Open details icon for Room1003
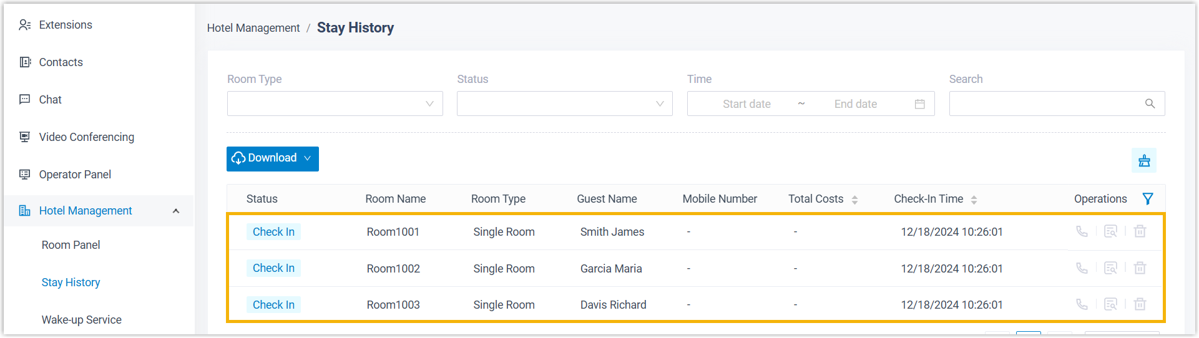 (x=1110, y=304)
